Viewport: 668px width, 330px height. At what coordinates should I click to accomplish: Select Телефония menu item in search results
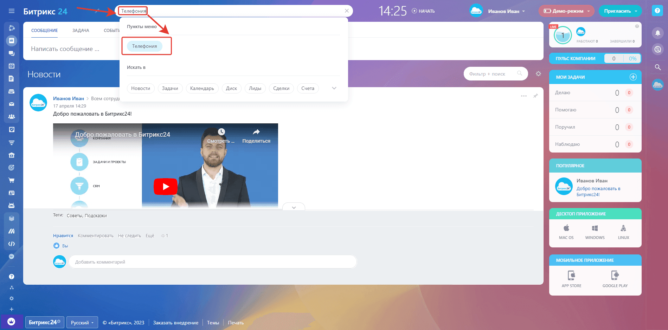(x=144, y=46)
